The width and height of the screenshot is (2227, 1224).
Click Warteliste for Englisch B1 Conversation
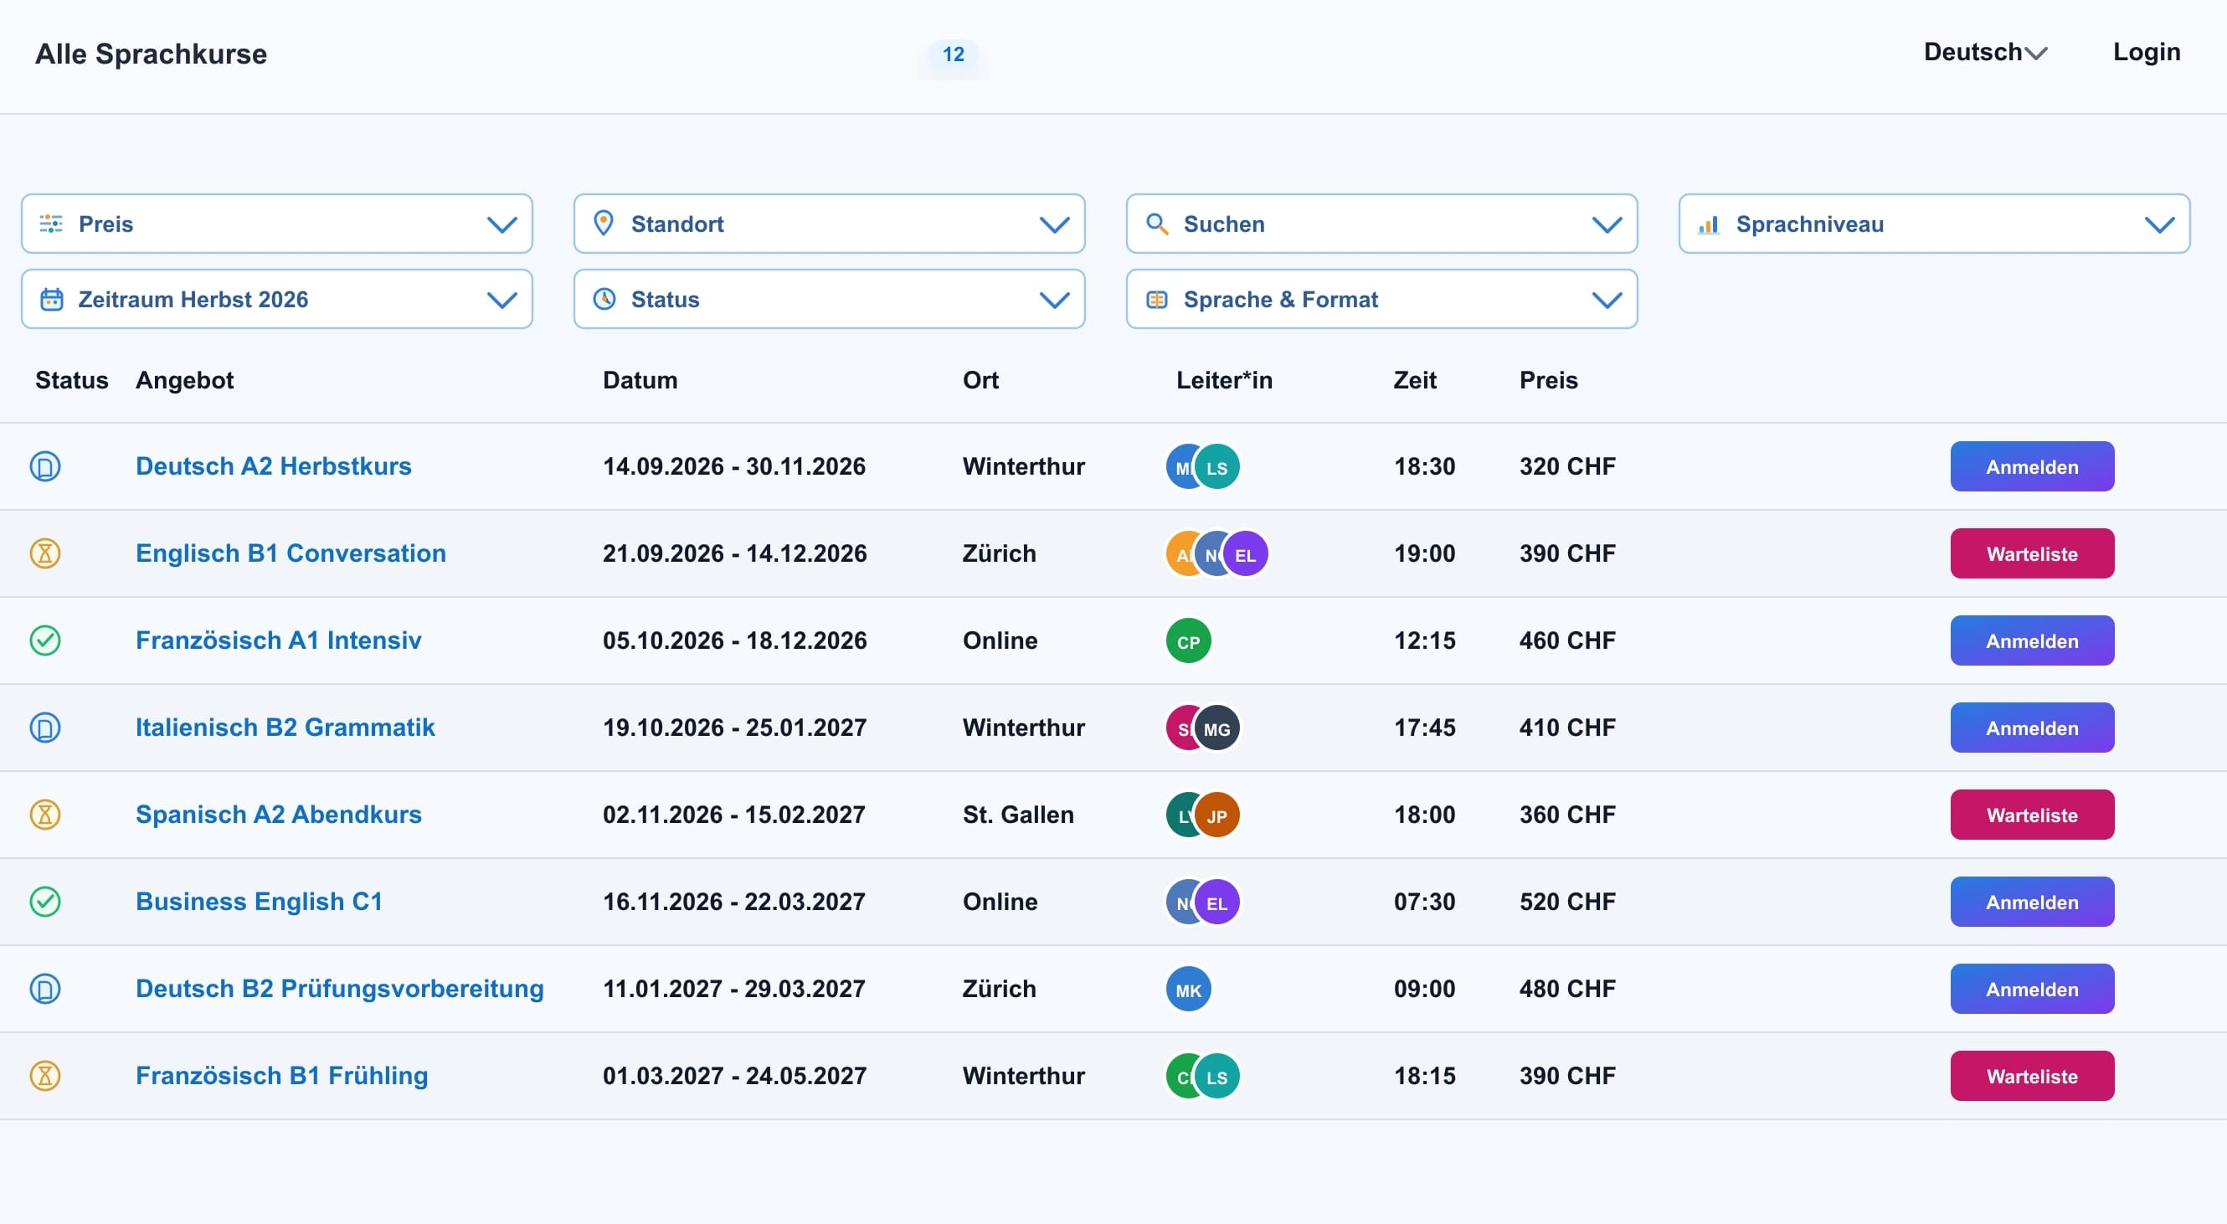[x=2032, y=554]
